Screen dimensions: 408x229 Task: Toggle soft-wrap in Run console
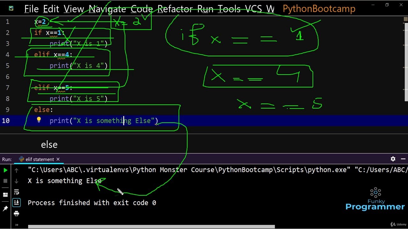pyautogui.click(x=16, y=192)
